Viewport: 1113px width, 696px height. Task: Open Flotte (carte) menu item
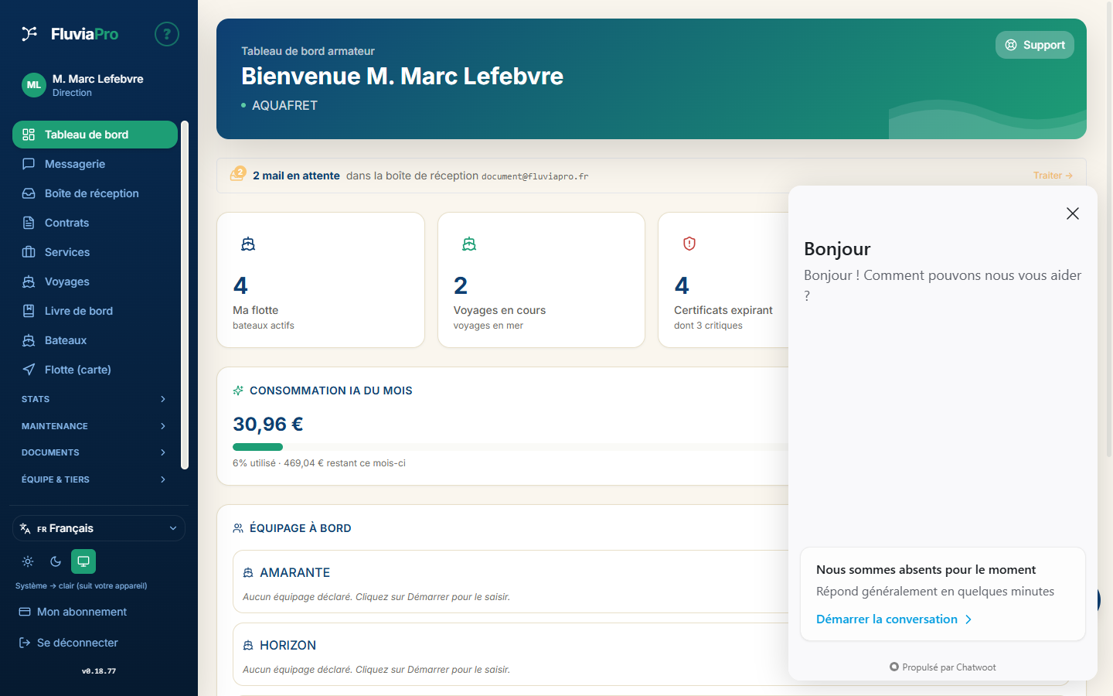[95, 370]
